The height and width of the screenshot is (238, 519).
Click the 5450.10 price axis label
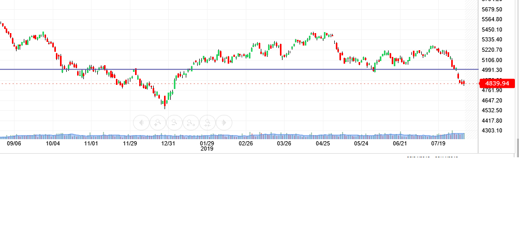492,29
